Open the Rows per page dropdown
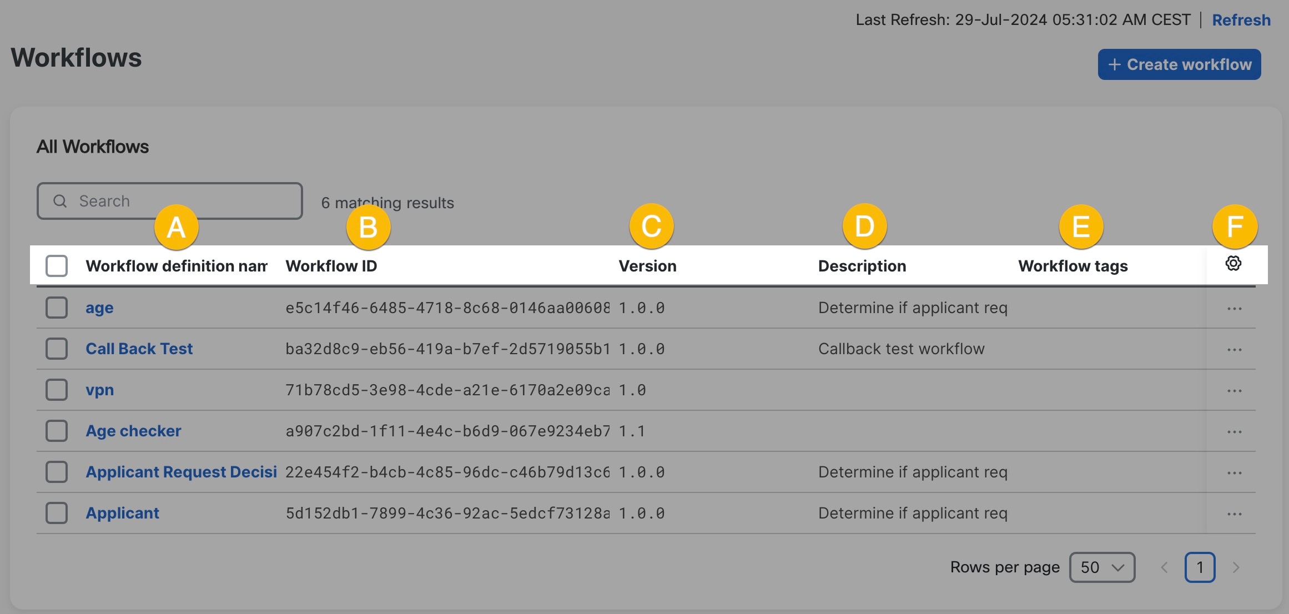Viewport: 1289px width, 614px height. click(1102, 567)
